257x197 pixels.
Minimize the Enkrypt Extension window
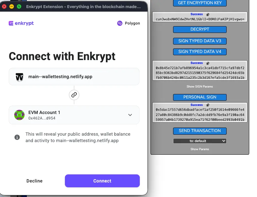12,6
